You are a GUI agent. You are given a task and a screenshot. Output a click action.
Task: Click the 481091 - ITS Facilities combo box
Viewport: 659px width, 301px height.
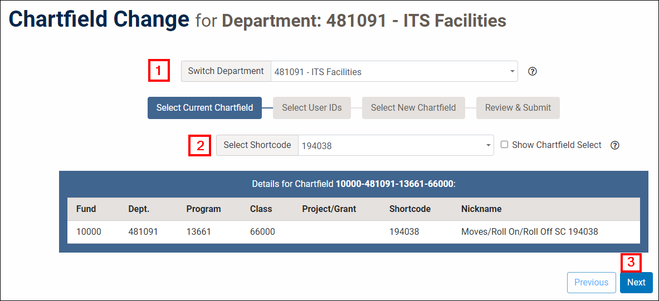(x=390, y=72)
